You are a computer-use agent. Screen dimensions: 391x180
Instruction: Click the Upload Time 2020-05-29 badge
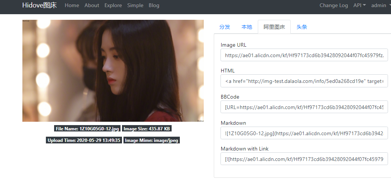pos(84,140)
